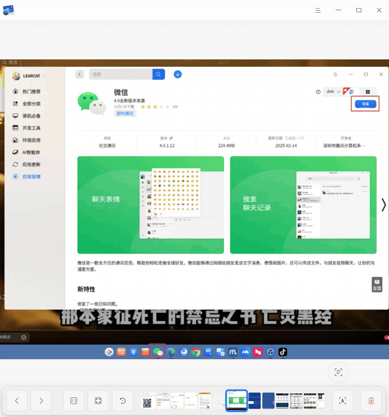Click the version switch arrows next to 版本
The width and height of the screenshot is (389, 417).
171,138
